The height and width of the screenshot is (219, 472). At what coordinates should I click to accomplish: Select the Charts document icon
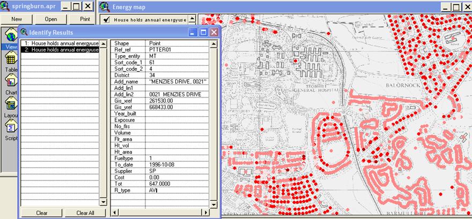tap(10, 81)
